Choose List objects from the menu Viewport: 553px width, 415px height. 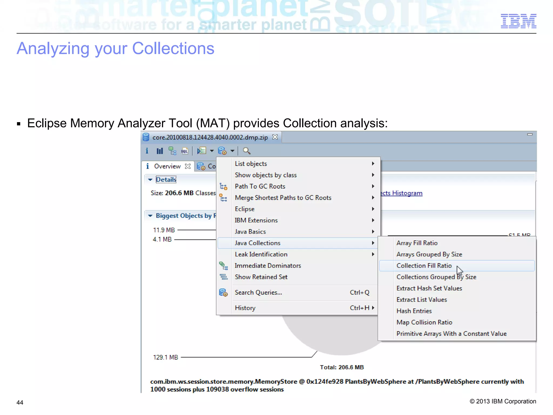pyautogui.click(x=298, y=163)
